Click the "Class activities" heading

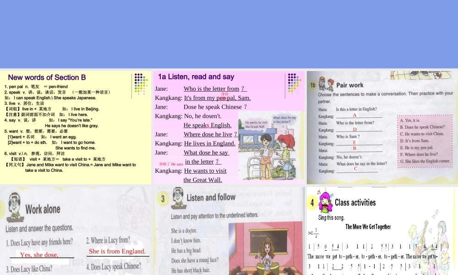(355, 203)
